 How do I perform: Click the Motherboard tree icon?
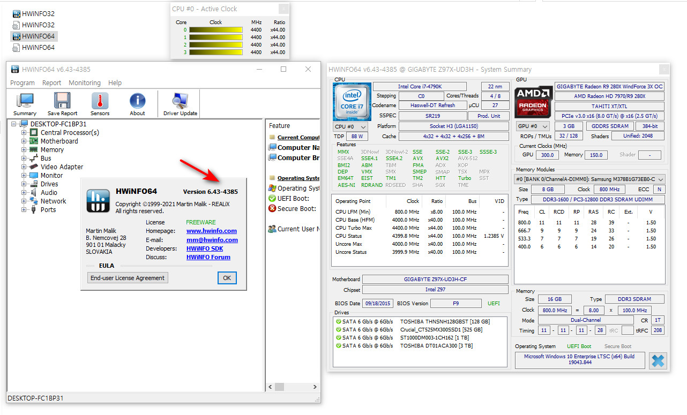click(33, 141)
